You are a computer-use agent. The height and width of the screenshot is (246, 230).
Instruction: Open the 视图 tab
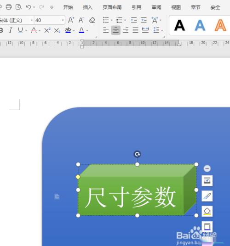coord(176,7)
